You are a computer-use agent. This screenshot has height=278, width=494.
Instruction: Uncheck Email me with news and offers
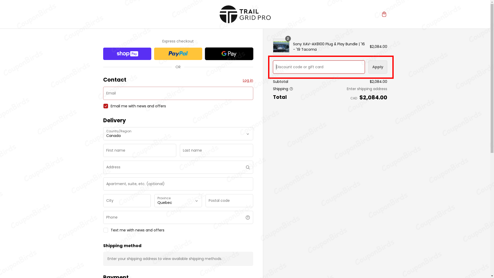105,106
